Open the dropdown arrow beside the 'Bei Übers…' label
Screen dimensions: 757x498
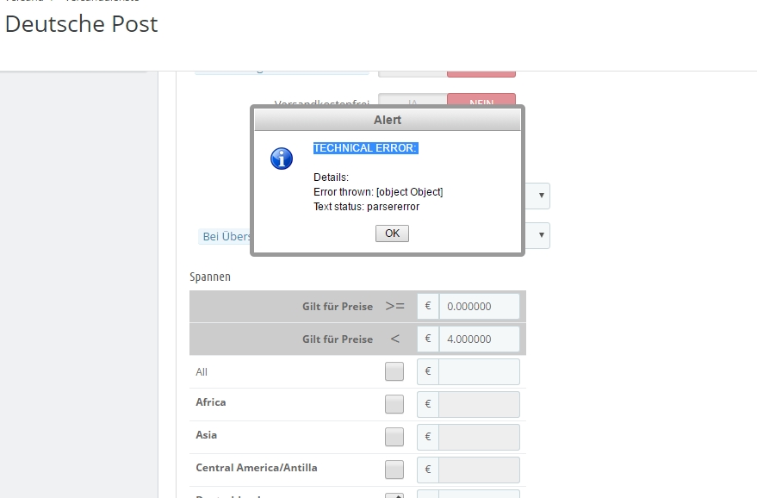point(541,235)
